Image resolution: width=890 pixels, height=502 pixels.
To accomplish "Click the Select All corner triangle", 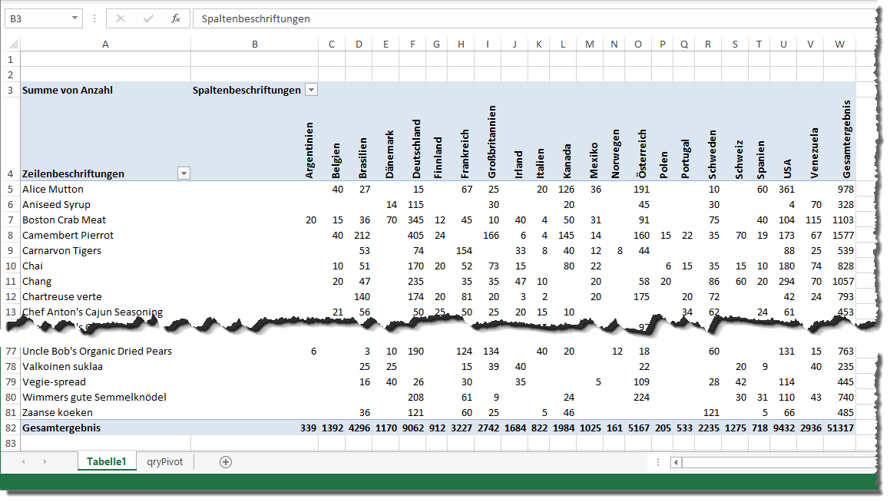I will pyautogui.click(x=10, y=45).
